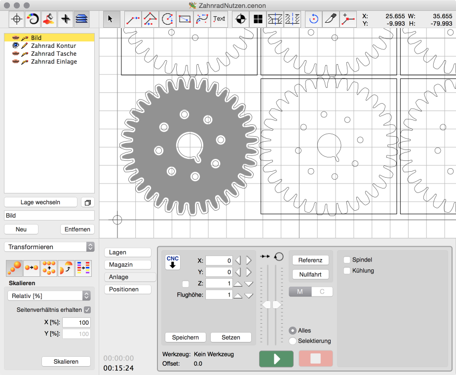Click the Lage wechseln button

(x=40, y=202)
